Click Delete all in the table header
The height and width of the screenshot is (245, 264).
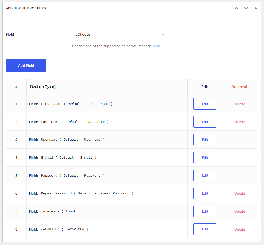coord(240,87)
